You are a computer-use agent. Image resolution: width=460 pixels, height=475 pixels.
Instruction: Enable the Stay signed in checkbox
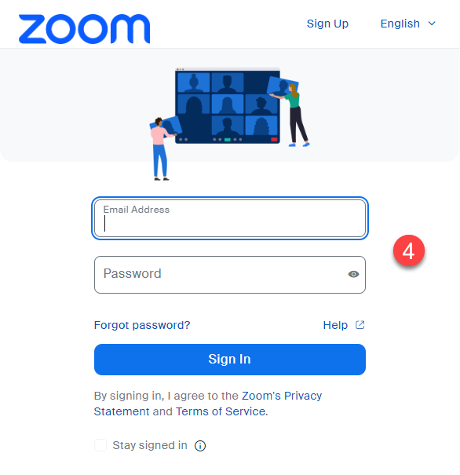click(100, 445)
